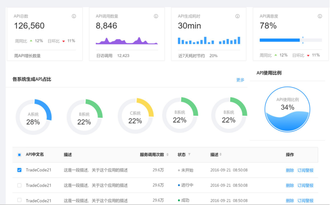Viewport: 330px width, 205px height.
Task: Click the 近7天耗时节约 20% text
Action: (198, 56)
